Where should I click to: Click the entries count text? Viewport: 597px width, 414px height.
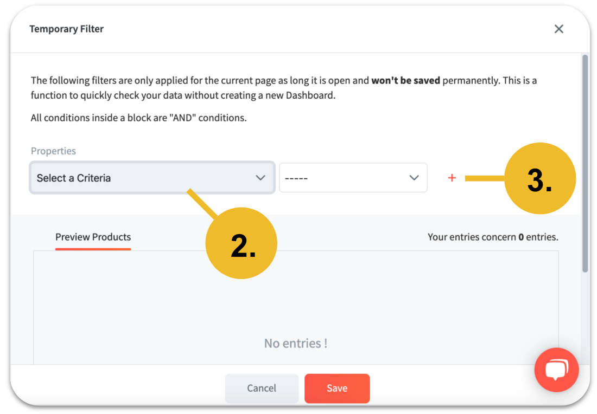tap(492, 237)
